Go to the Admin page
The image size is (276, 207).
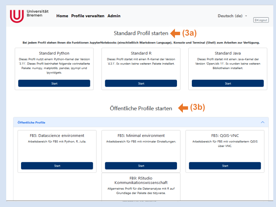click(x=114, y=16)
